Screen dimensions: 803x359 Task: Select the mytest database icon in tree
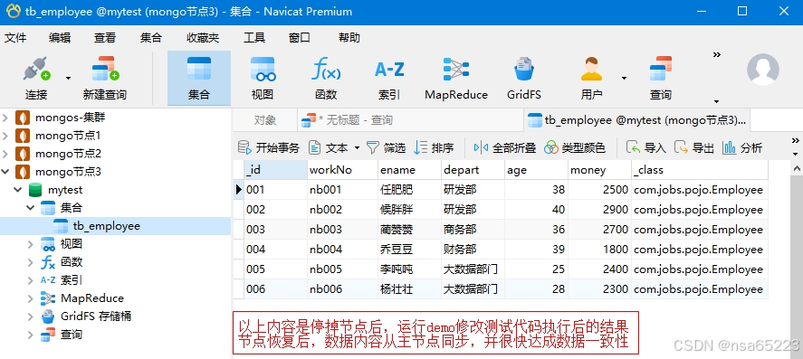pos(34,190)
